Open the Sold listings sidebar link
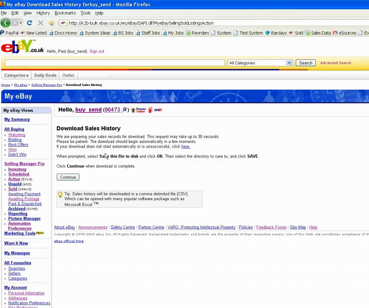The width and height of the screenshot is (369, 308). pos(13,189)
